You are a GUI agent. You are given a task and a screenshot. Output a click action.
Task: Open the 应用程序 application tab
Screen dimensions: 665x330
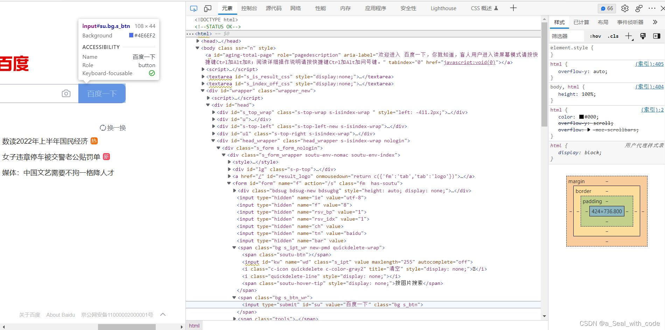[376, 8]
